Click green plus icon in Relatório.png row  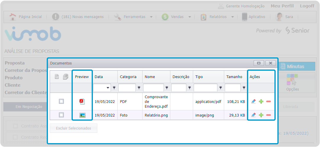pos(261,115)
